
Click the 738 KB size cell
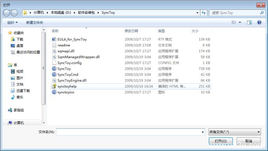(x=204, y=68)
